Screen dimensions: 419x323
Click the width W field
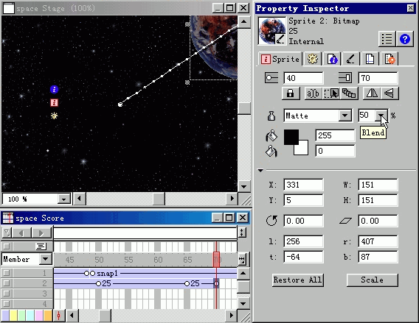378,185
